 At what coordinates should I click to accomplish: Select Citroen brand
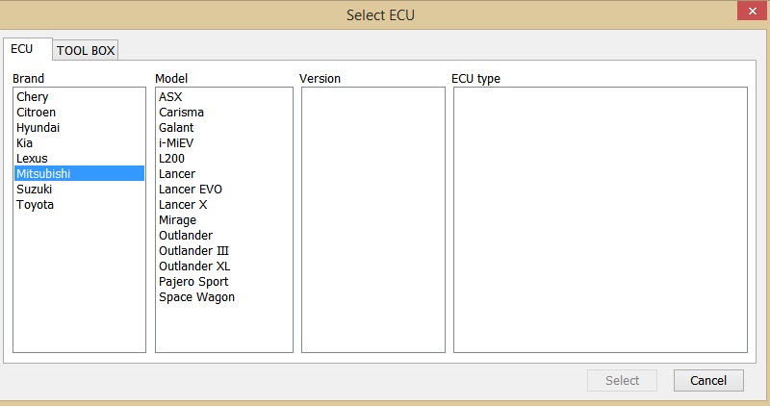[37, 113]
